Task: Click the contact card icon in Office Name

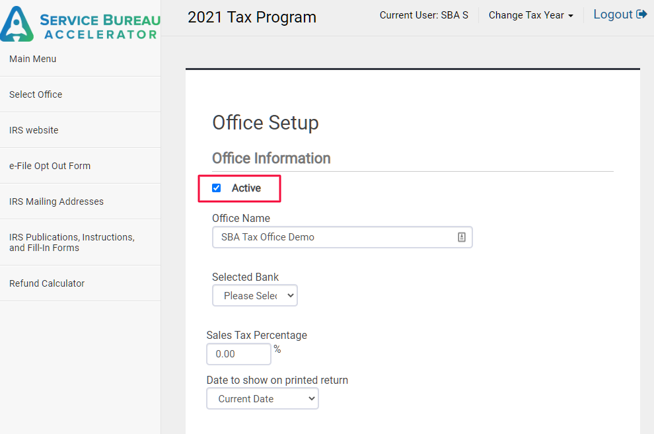Action: pos(462,237)
